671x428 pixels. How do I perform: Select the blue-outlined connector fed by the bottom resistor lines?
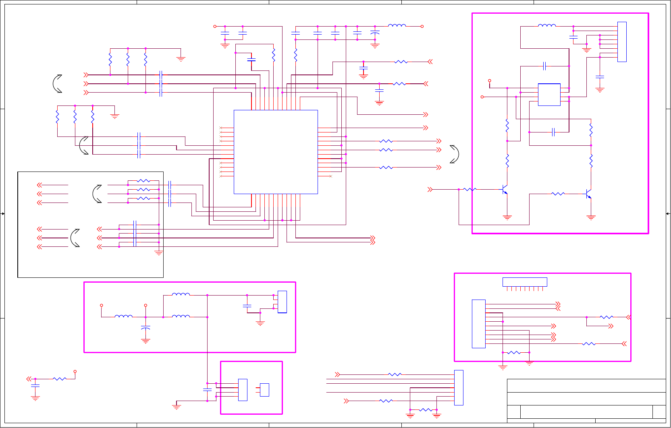(459, 388)
